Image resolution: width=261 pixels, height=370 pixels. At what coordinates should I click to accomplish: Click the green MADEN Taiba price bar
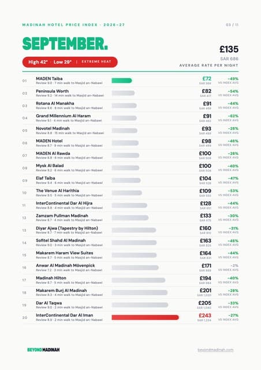click(122, 81)
